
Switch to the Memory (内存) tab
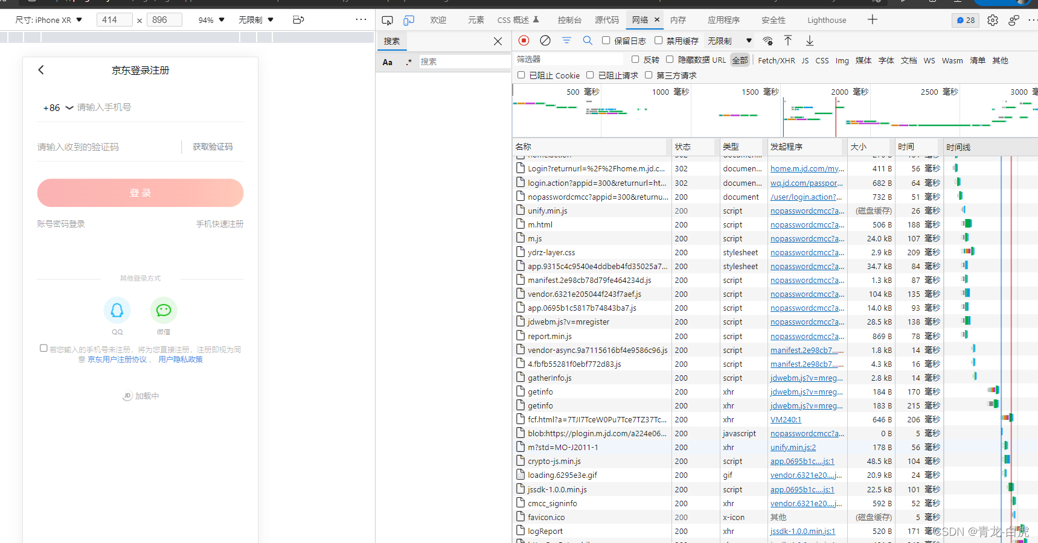(678, 20)
